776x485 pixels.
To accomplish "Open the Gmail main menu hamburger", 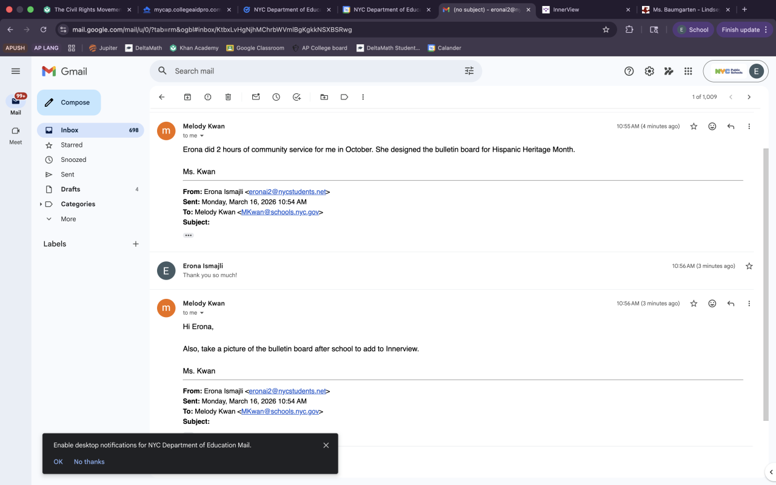I will 16,71.
